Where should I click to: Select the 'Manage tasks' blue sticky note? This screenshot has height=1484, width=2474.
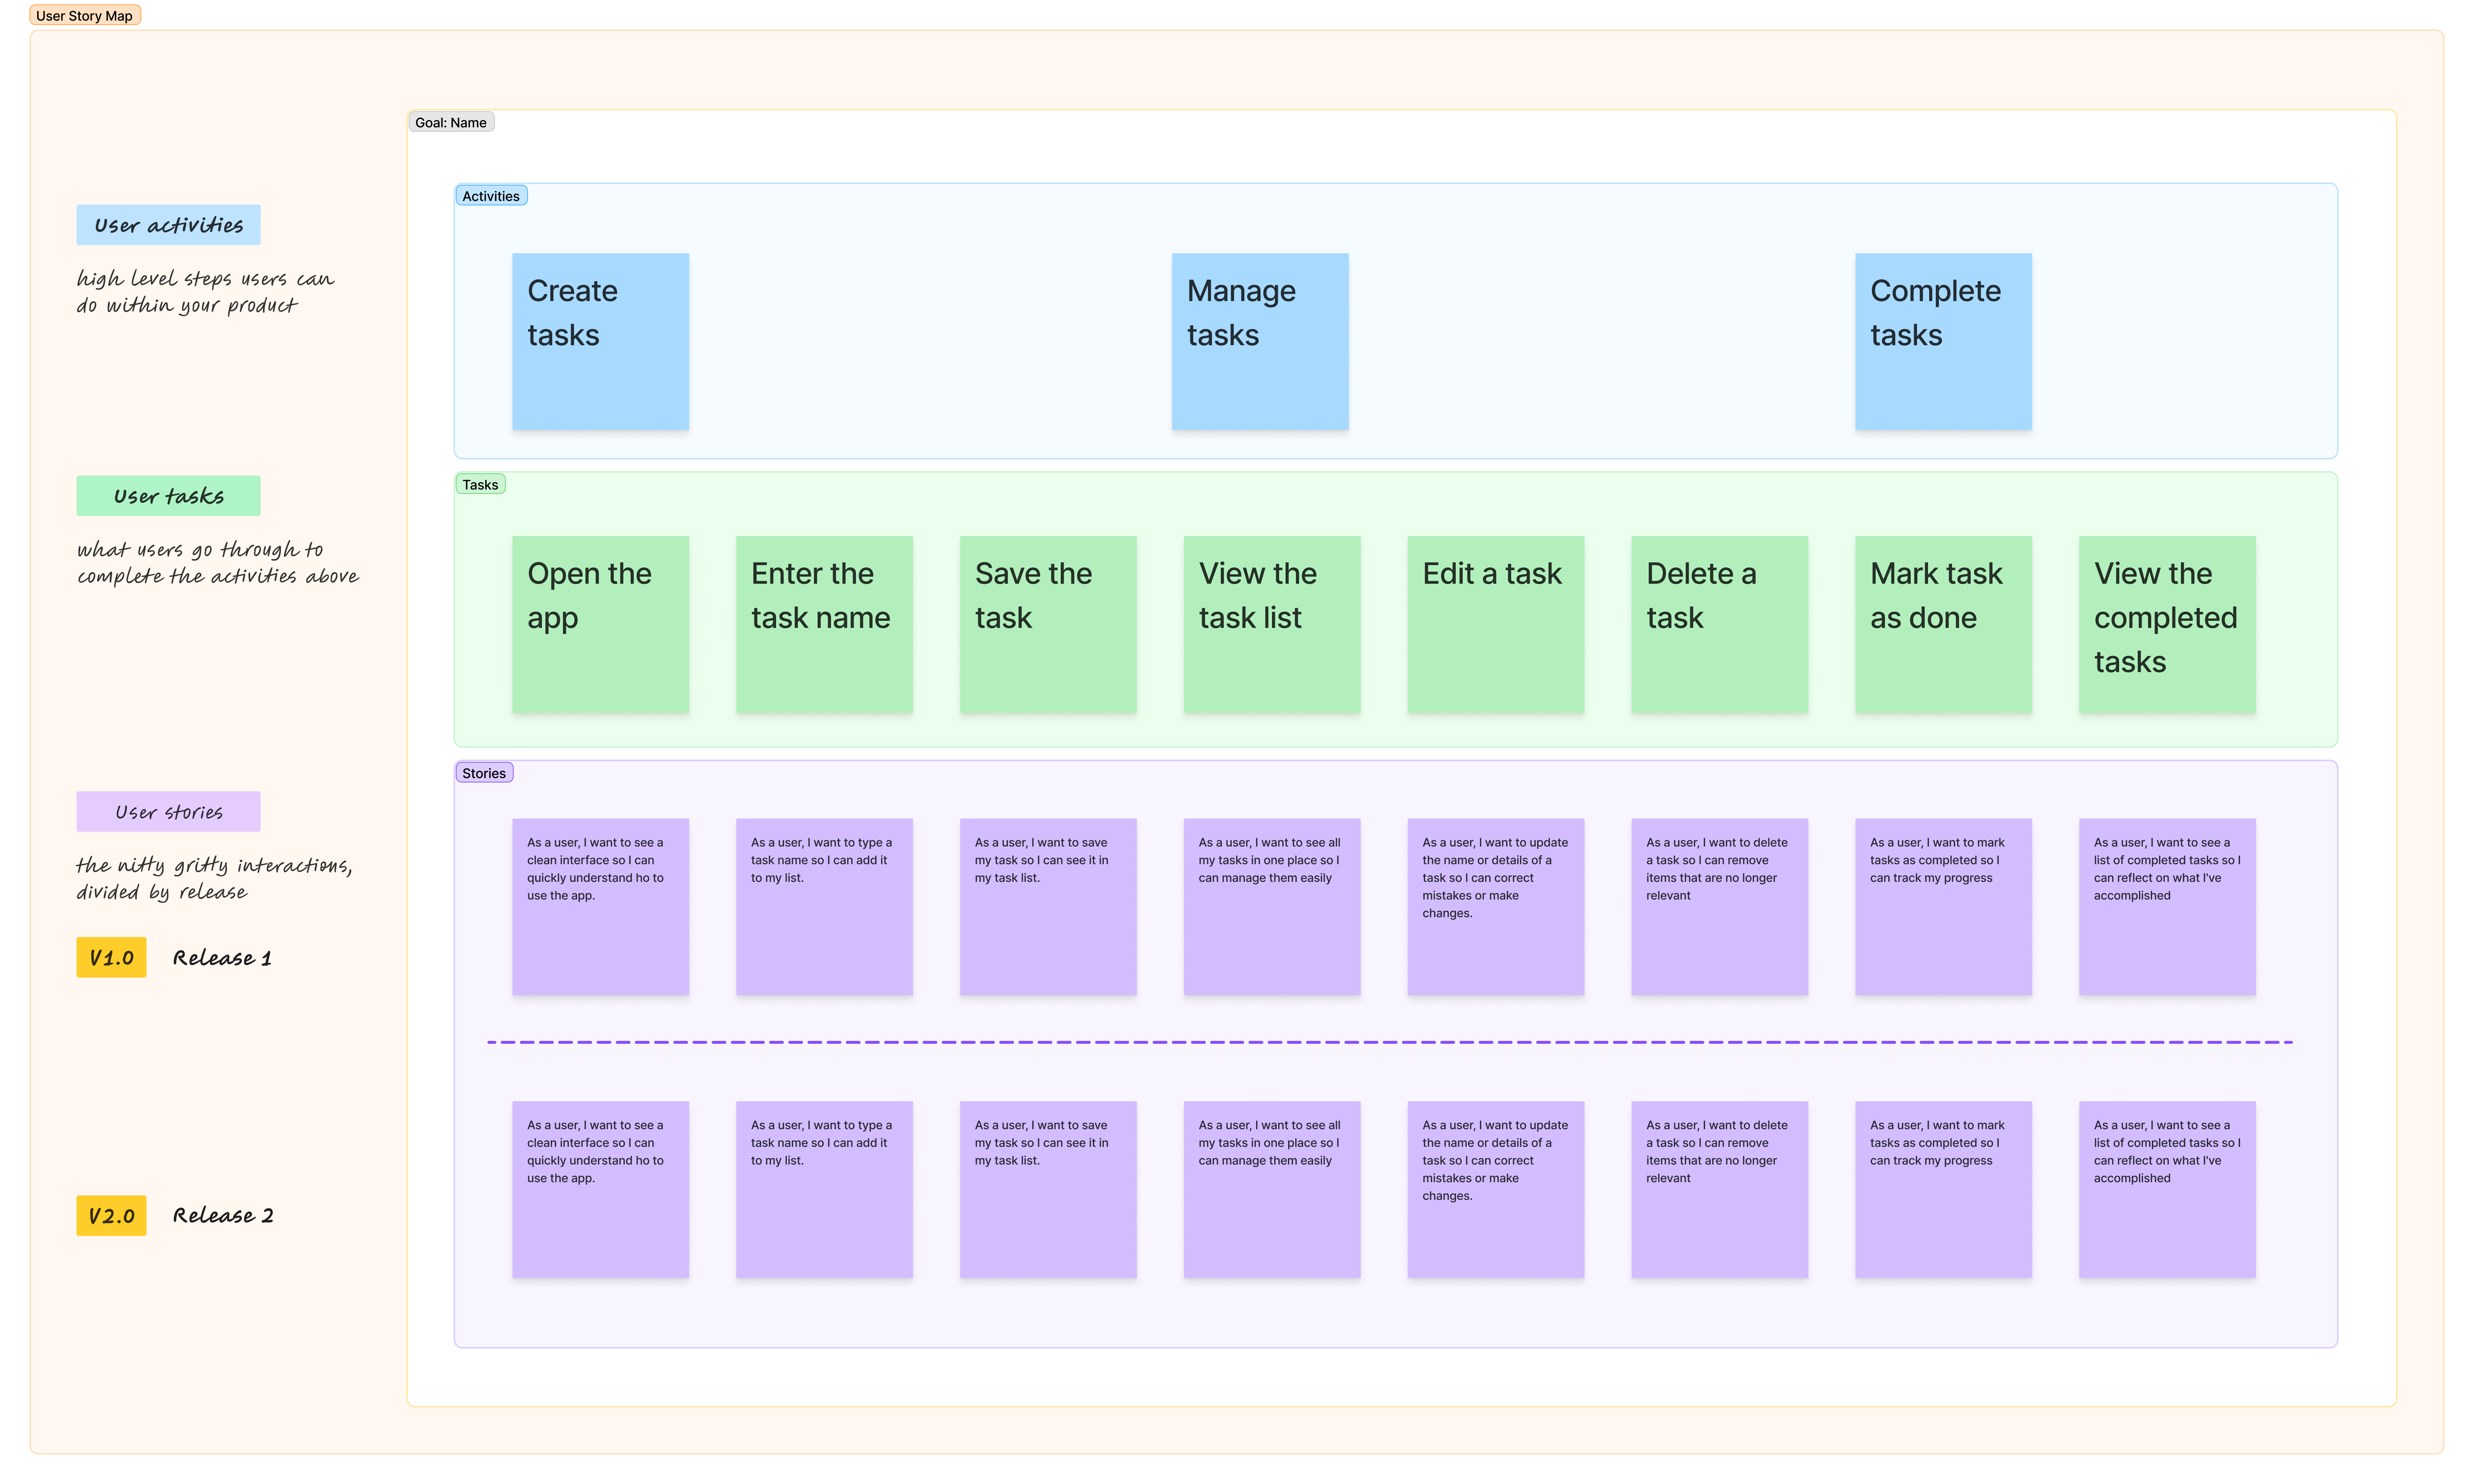[1260, 342]
